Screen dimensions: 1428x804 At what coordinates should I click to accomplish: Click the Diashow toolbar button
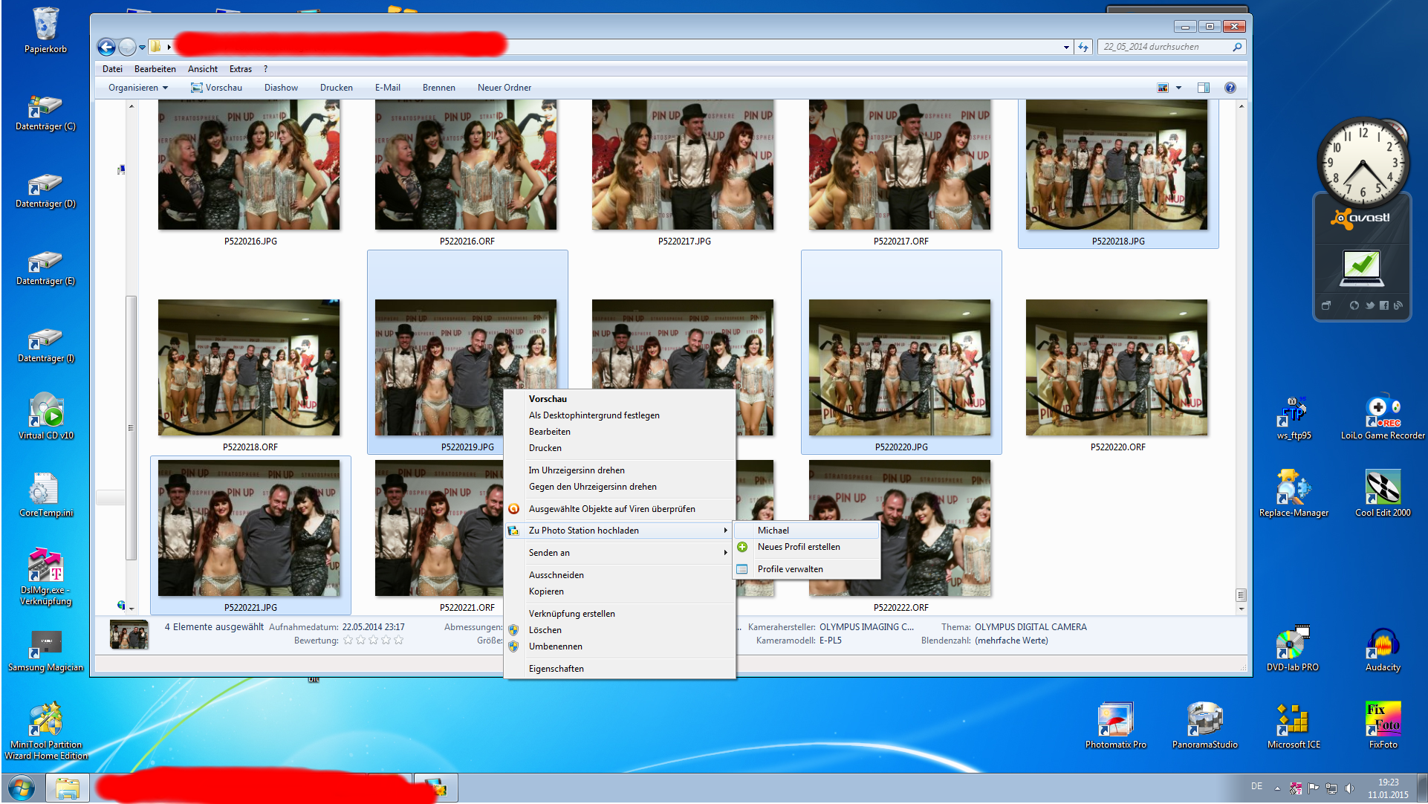tap(281, 88)
